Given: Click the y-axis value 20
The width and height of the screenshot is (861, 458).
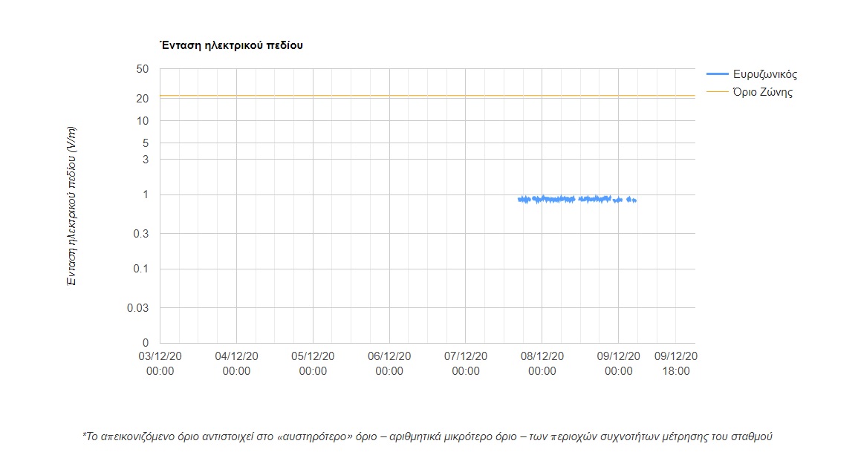Looking at the screenshot, I should 143,99.
